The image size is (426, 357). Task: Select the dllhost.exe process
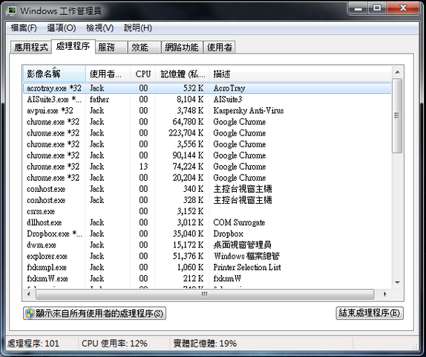207,222
